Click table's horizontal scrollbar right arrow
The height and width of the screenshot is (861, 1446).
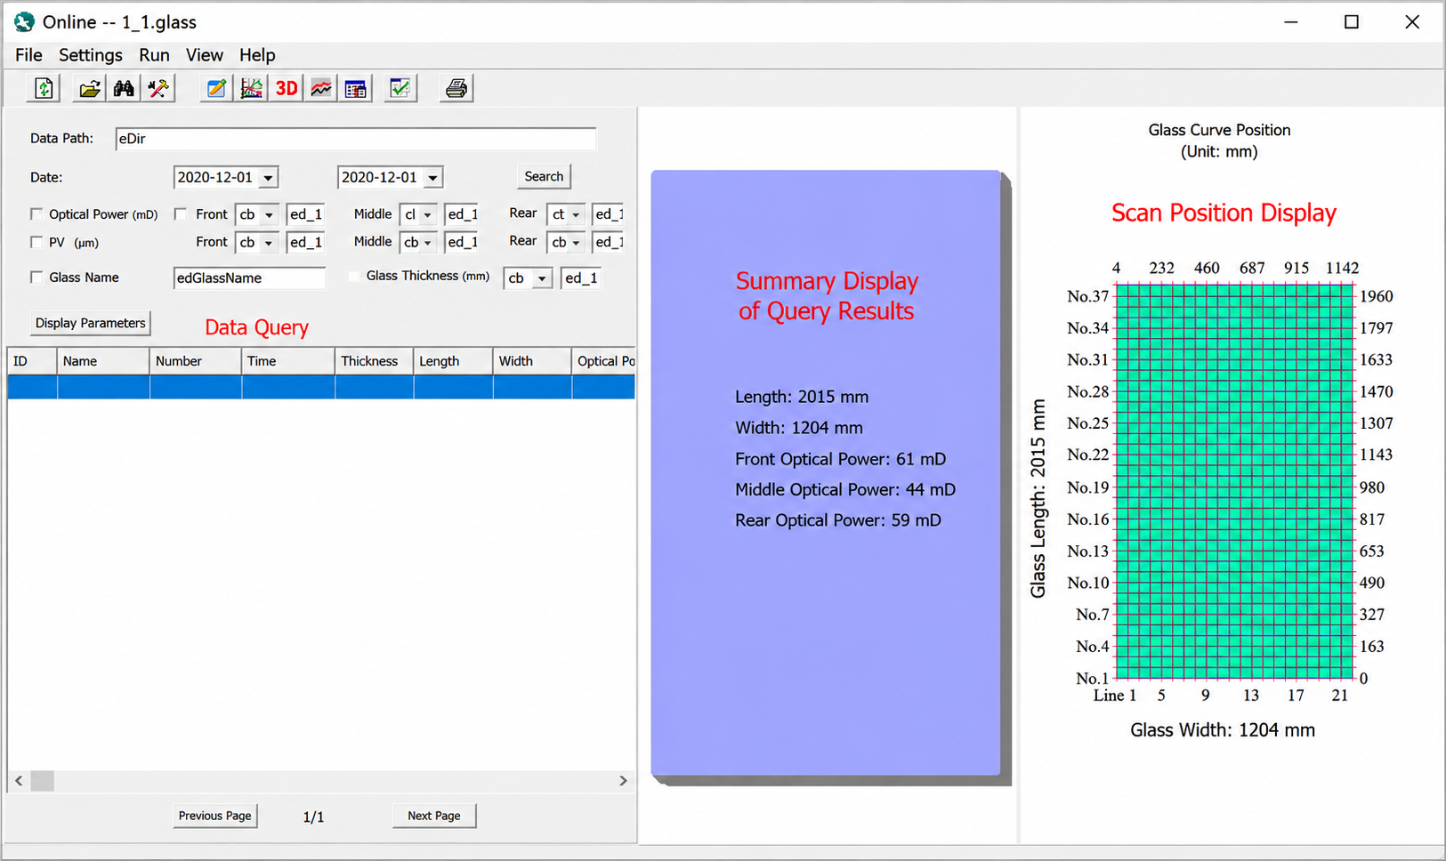click(623, 781)
